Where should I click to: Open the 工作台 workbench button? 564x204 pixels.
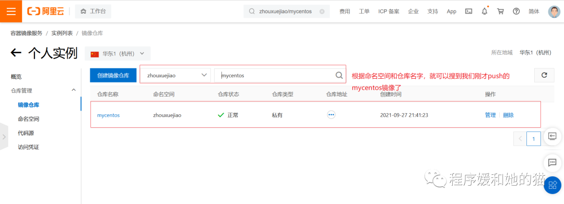click(x=93, y=11)
